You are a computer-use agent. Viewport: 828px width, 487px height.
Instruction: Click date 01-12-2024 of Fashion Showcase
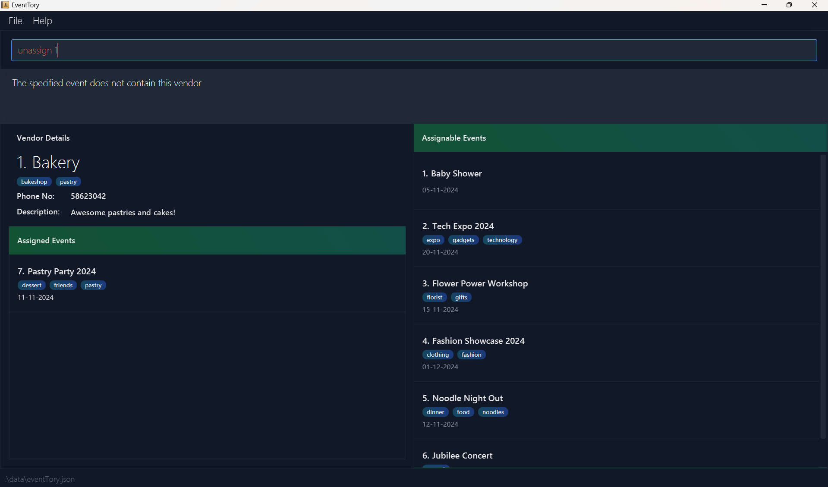pos(440,367)
